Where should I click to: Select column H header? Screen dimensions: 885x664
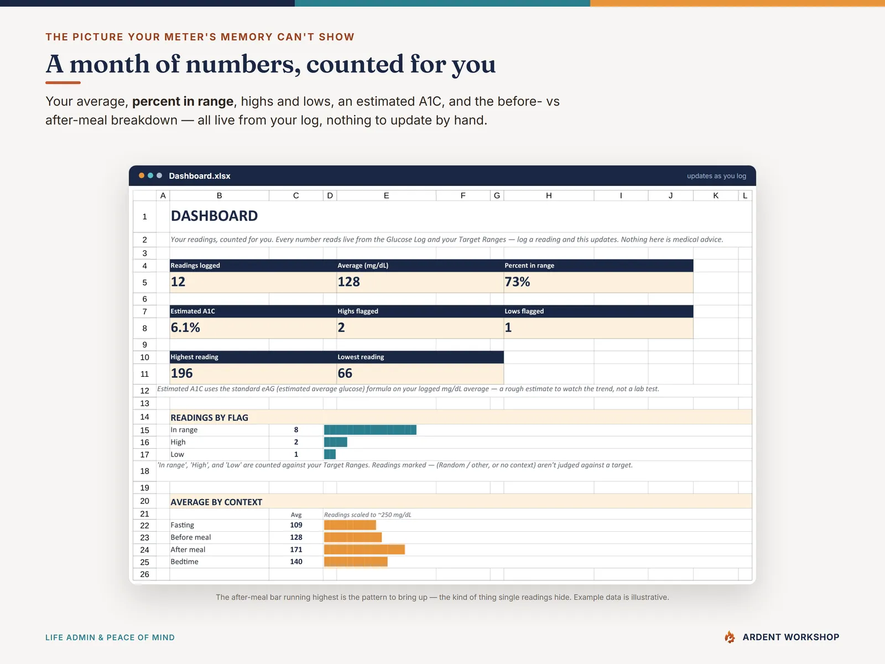coord(549,195)
